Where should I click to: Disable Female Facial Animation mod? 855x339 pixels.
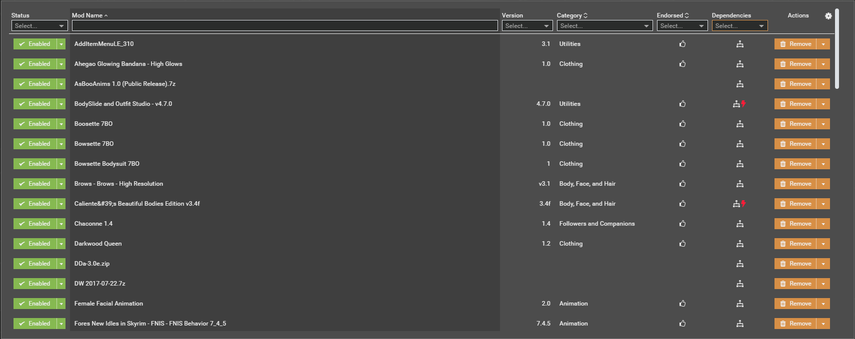34,304
